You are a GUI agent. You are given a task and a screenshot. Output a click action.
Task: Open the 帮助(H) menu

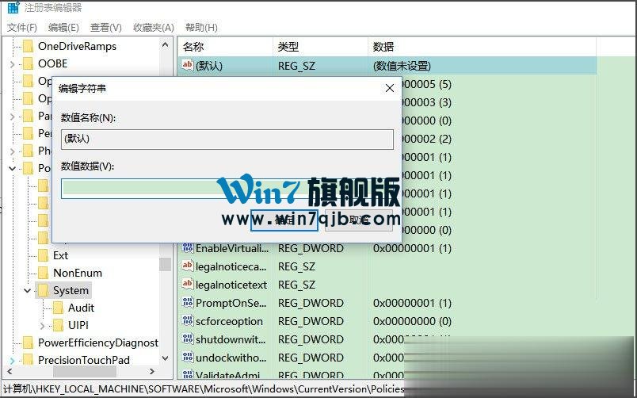tap(201, 27)
